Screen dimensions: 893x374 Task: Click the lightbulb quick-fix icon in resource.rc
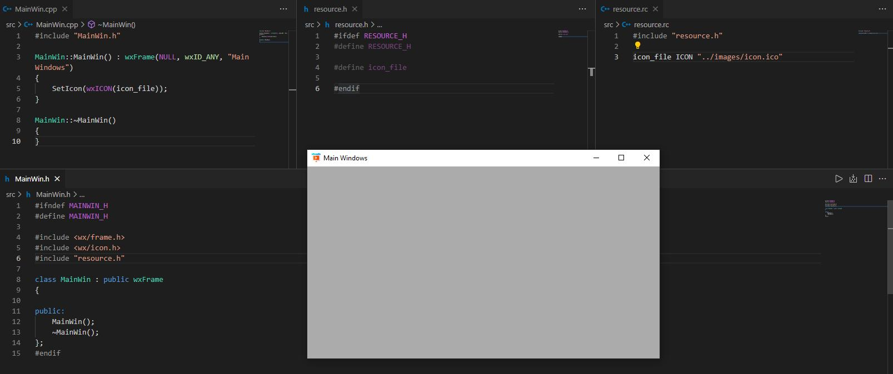637,46
